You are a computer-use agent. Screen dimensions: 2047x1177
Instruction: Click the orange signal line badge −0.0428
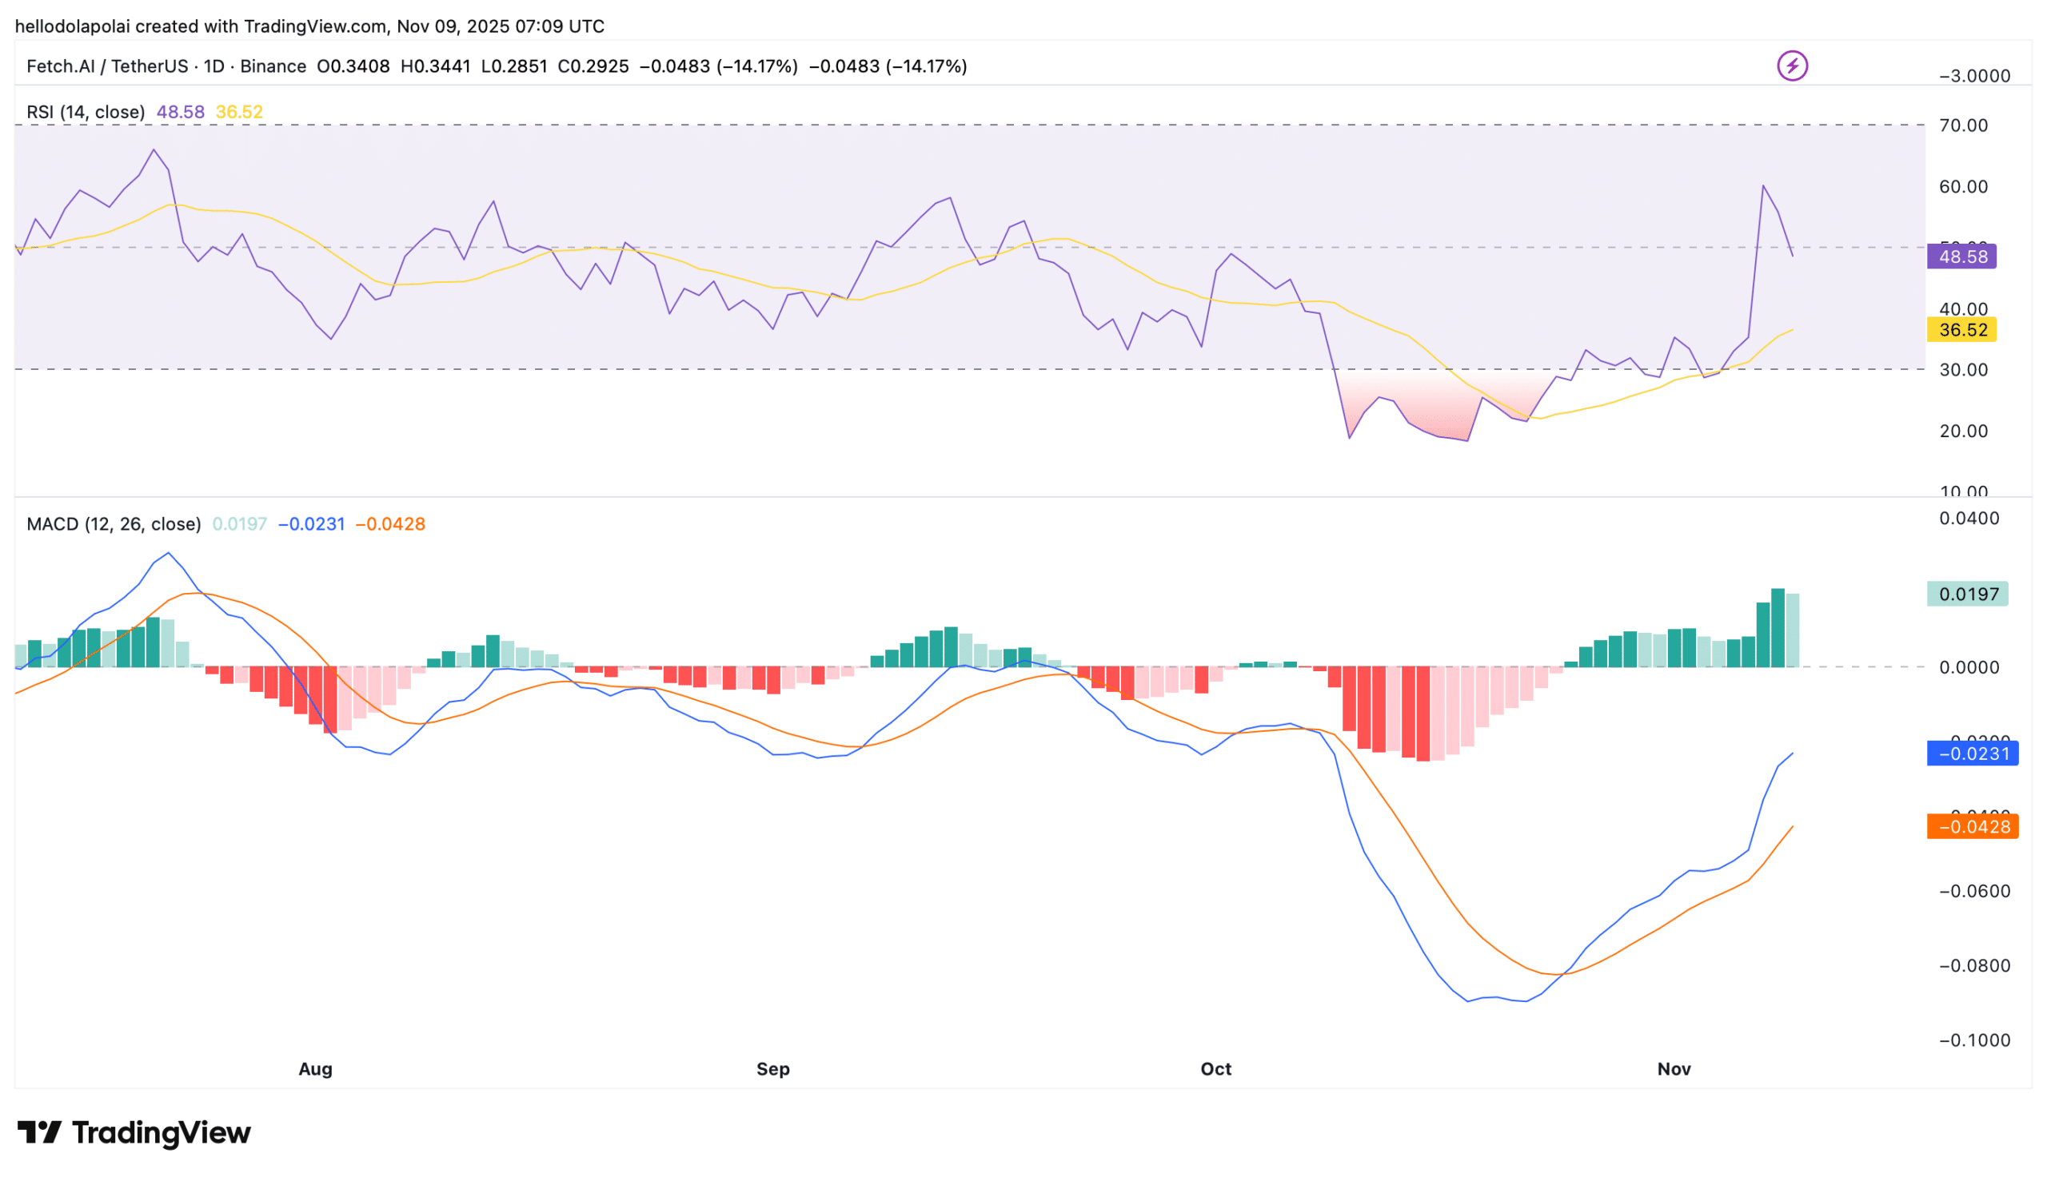click(x=1972, y=826)
